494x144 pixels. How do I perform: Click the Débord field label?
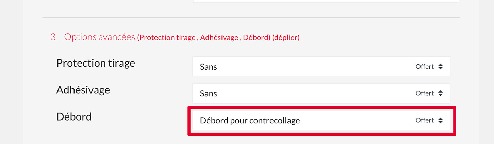74,117
